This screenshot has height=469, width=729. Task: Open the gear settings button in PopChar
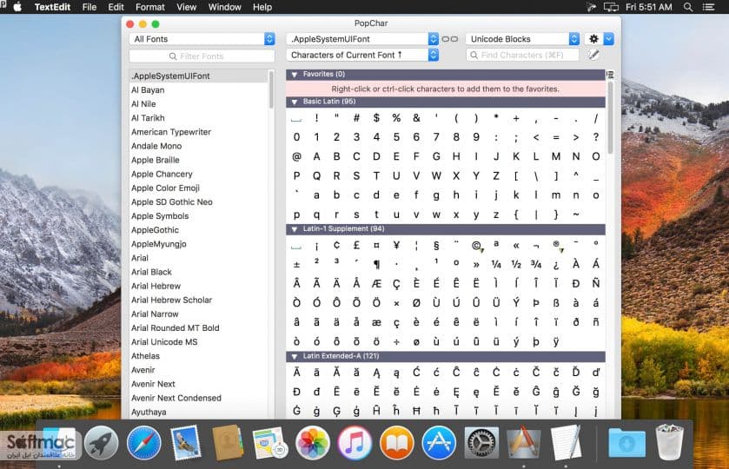point(593,39)
